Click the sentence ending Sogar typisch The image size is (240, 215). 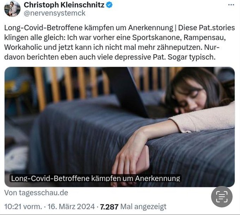click(192, 57)
